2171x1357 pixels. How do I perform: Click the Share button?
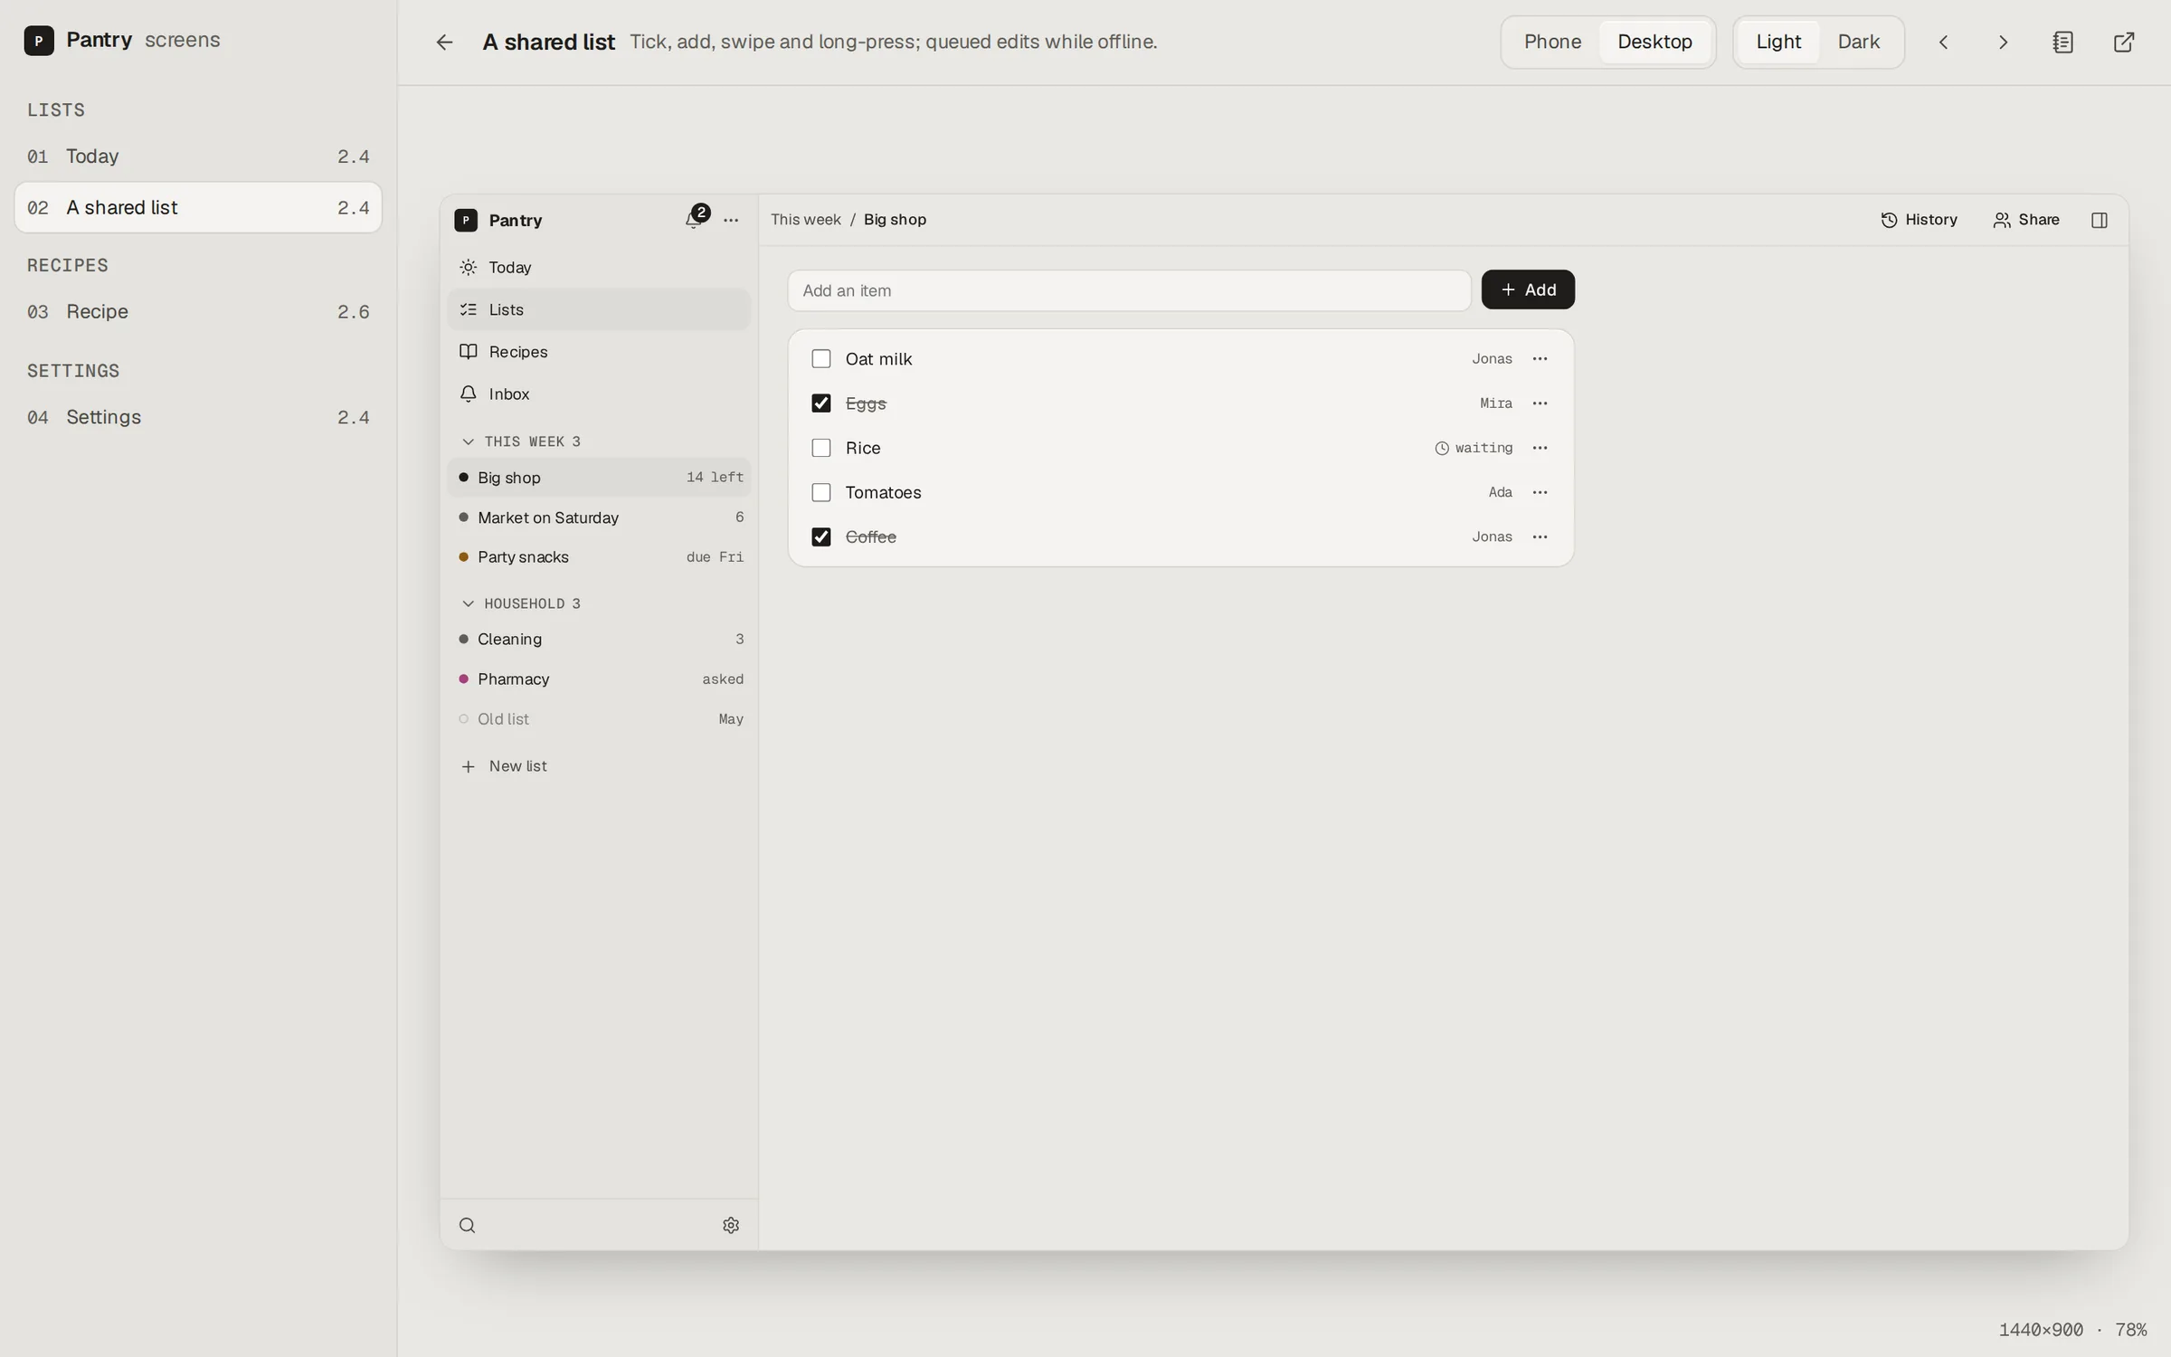(2026, 220)
